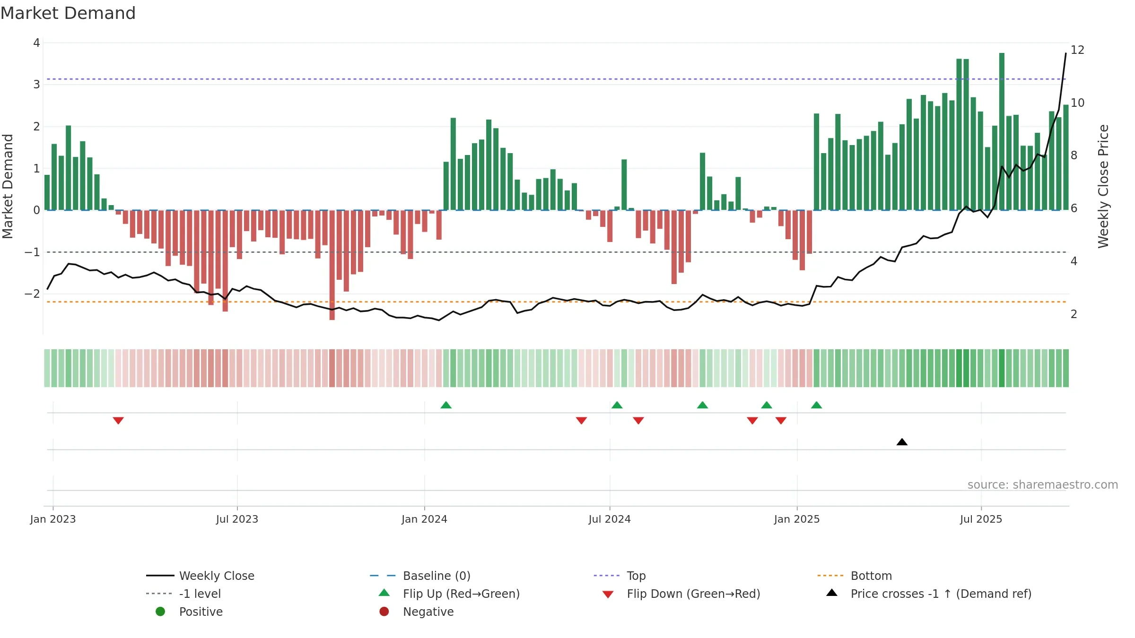Viewport: 1135px width, 638px height.
Task: Click the green flip-up marker just after Jan 2025
Action: 816,405
